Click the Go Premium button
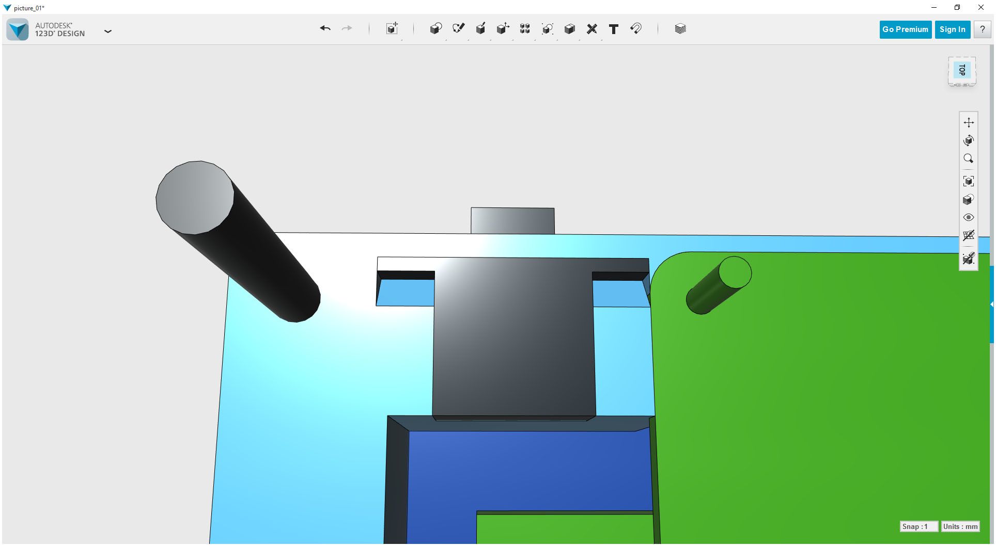This screenshot has height=546, width=996. [905, 29]
